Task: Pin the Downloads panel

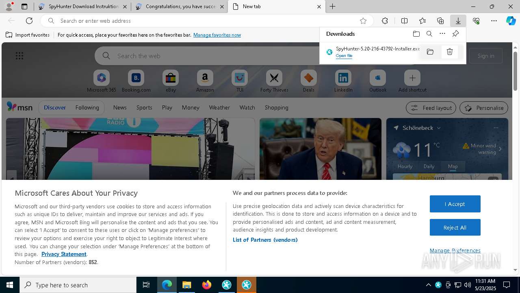Action: pos(455,34)
